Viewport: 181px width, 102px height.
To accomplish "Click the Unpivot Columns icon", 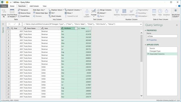I will (x=66, y=10).
